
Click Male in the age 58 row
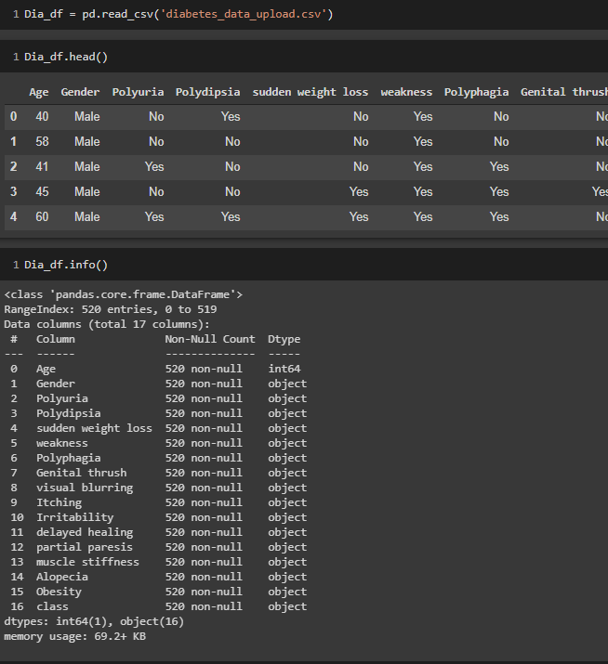[x=86, y=141]
